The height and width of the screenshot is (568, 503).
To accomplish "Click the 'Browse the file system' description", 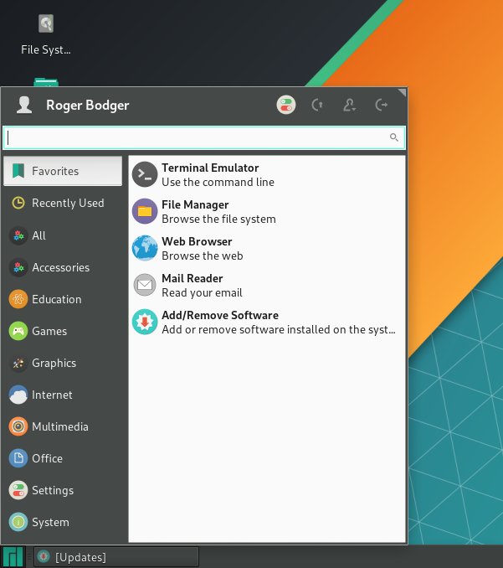I will click(x=218, y=219).
